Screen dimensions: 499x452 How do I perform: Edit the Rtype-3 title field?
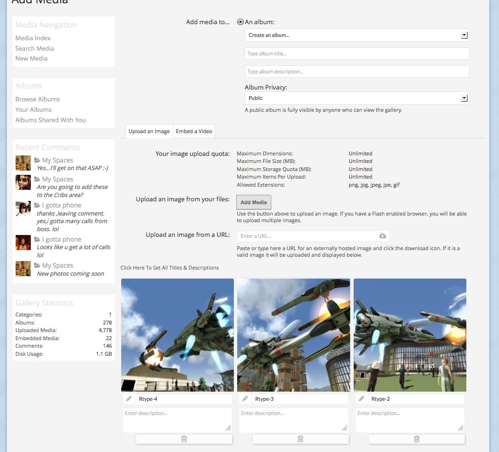point(300,399)
